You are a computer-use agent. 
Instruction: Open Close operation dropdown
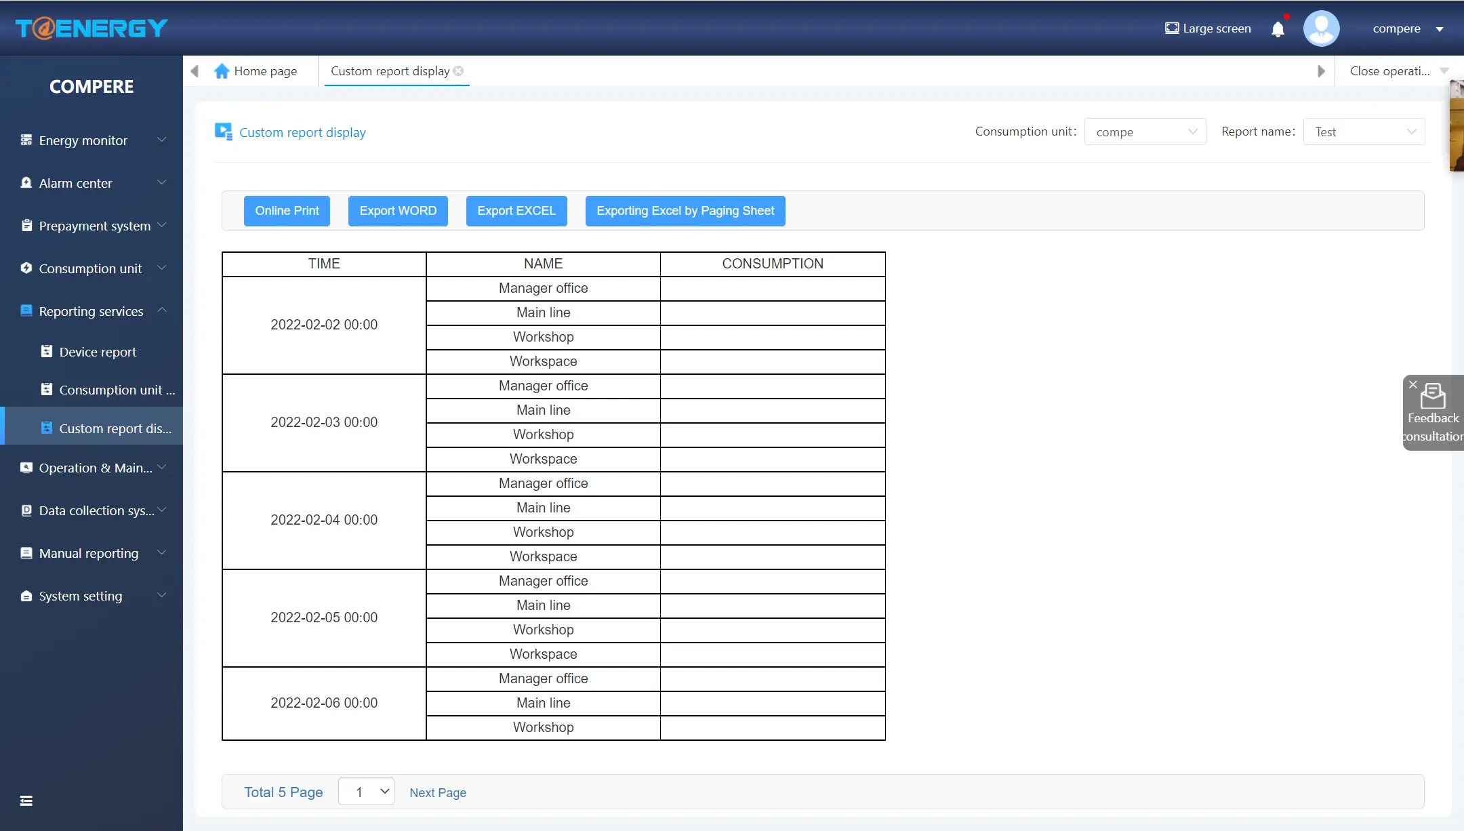1398,71
